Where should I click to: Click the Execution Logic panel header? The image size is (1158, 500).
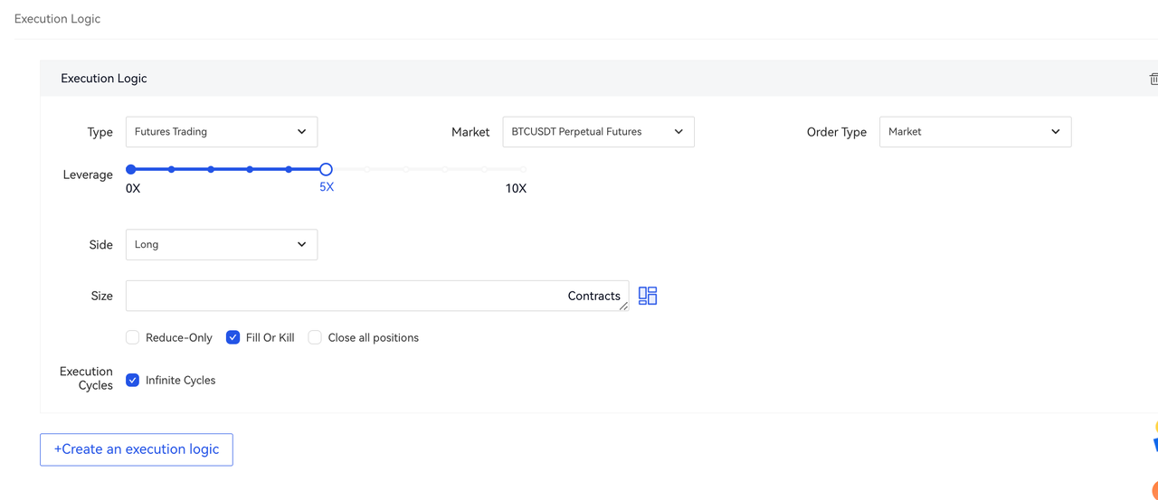(104, 79)
